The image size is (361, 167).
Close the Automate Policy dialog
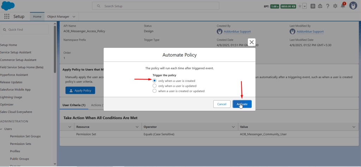point(251,42)
